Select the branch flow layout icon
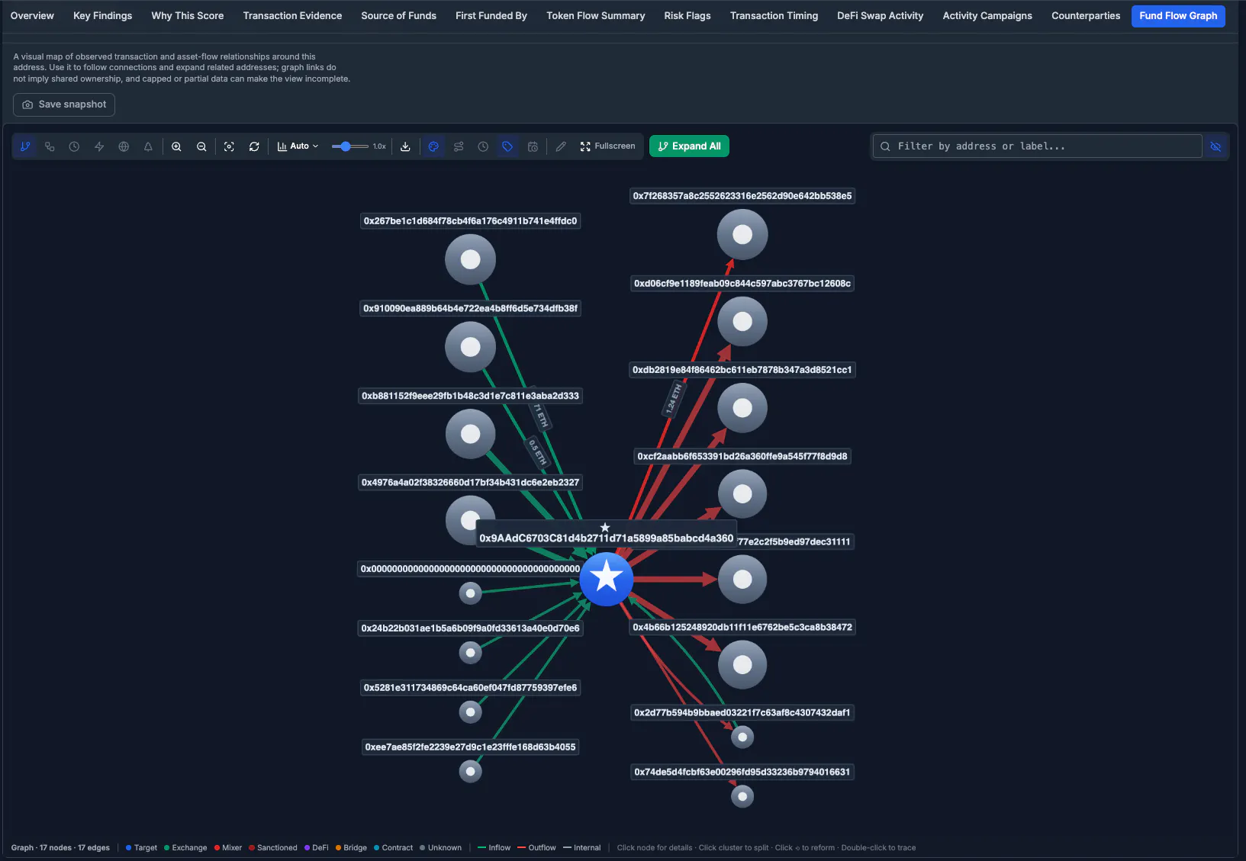 point(25,146)
